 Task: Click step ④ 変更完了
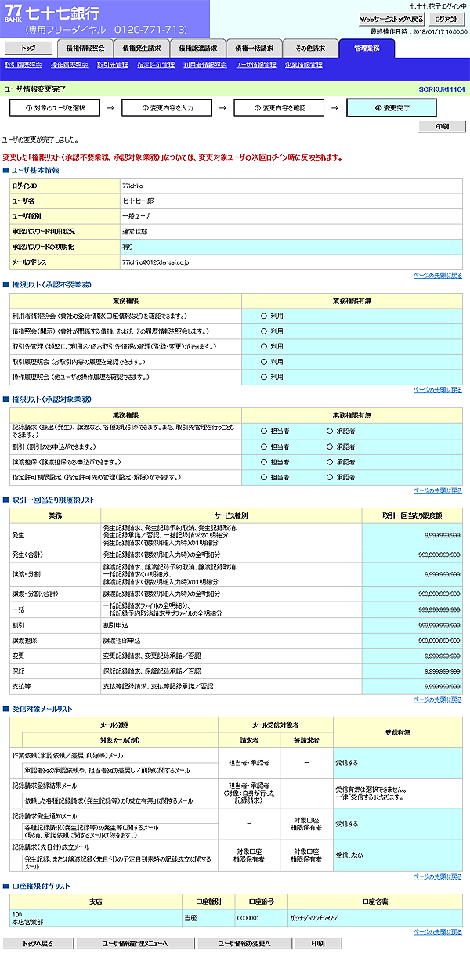pyautogui.click(x=392, y=107)
